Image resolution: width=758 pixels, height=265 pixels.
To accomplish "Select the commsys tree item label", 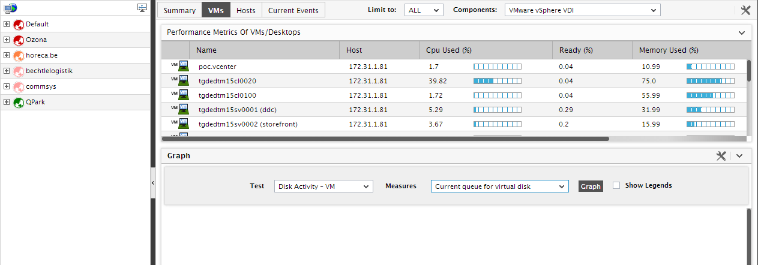I will coord(41,87).
